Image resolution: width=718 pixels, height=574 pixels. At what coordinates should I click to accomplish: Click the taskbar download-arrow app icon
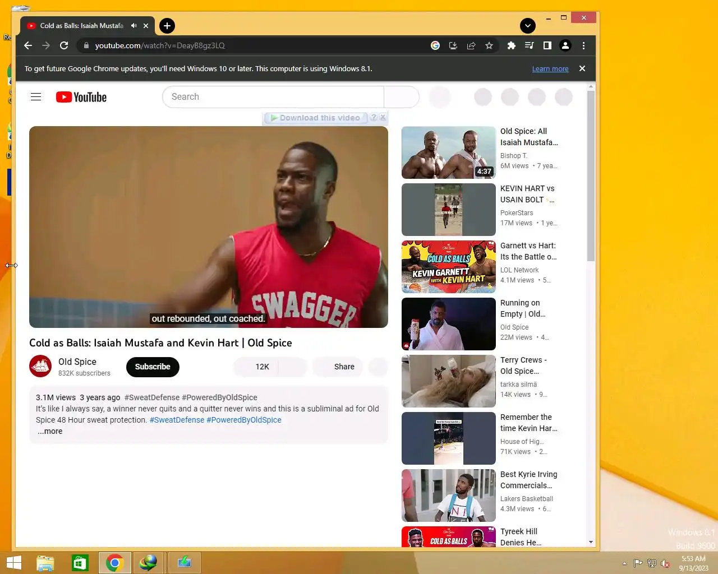184,563
